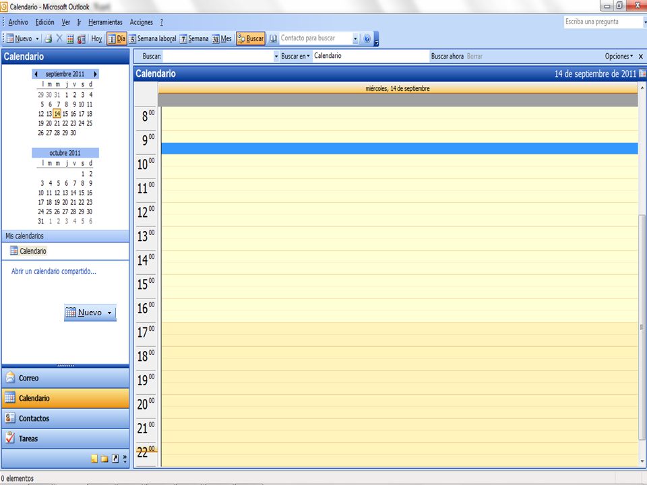Click the Nuevo button in the top toolbar

point(19,38)
